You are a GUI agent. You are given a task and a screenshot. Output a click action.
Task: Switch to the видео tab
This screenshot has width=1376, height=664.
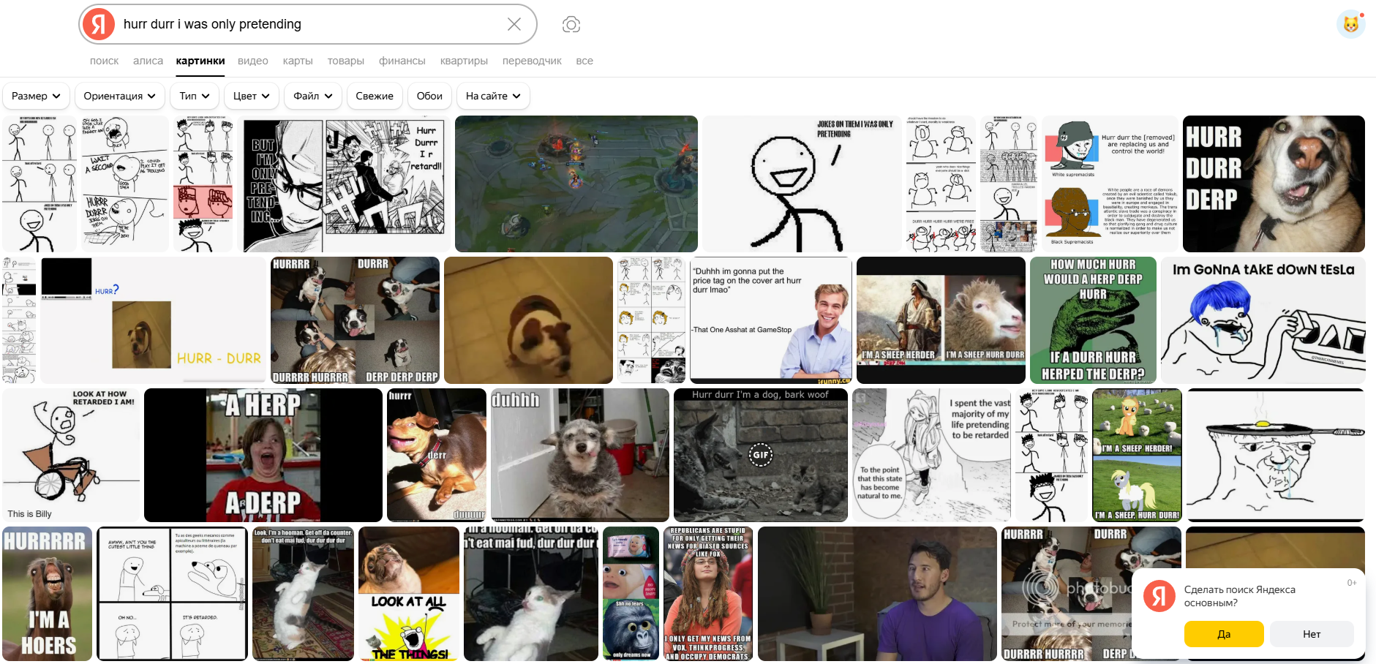click(x=253, y=61)
